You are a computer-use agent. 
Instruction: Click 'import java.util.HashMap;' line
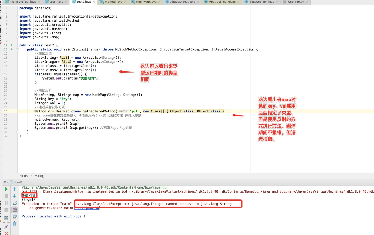tap(43, 29)
